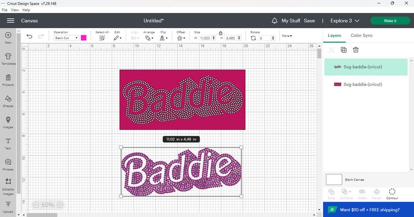This screenshot has width=414, height=217.
Task: Click the 50% zoom level text
Action: (48, 205)
